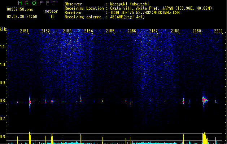Click the 0.8 kHz axis label
The width and height of the screenshot is (227, 144).
(3, 101)
